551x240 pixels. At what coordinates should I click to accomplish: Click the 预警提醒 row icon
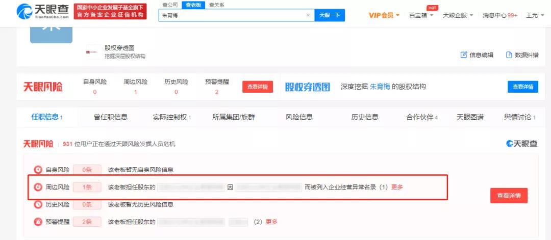pyautogui.click(x=38, y=222)
